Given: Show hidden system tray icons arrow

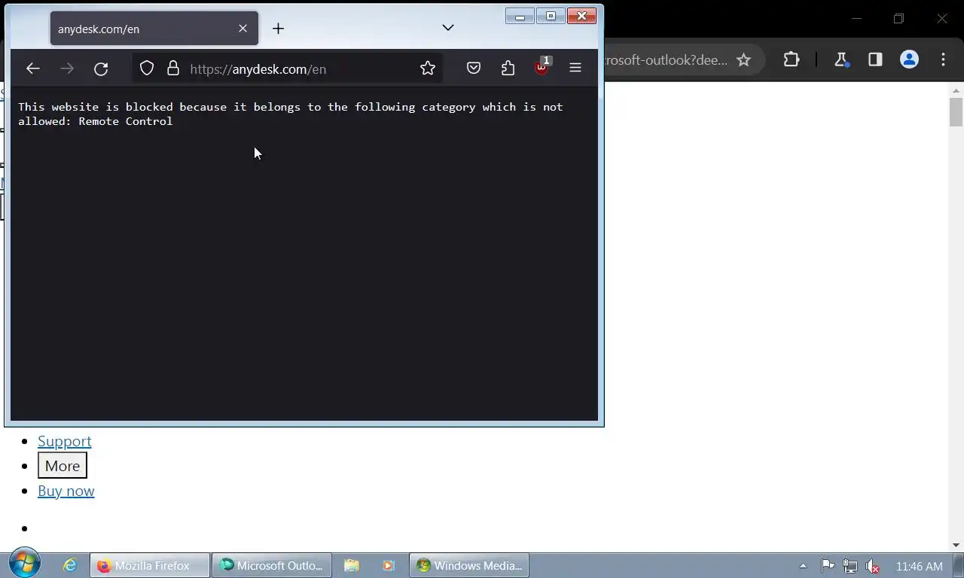Looking at the screenshot, I should pyautogui.click(x=803, y=566).
